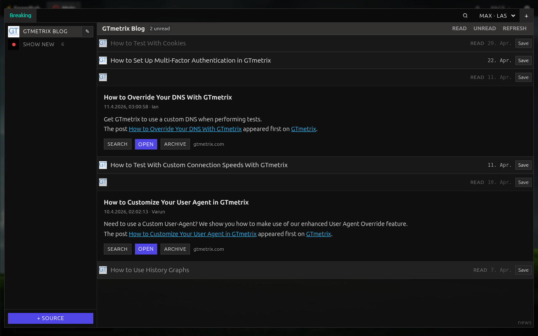This screenshot has width=538, height=336.
Task: Add a new feed with + SOURCE button
Action: pyautogui.click(x=50, y=318)
